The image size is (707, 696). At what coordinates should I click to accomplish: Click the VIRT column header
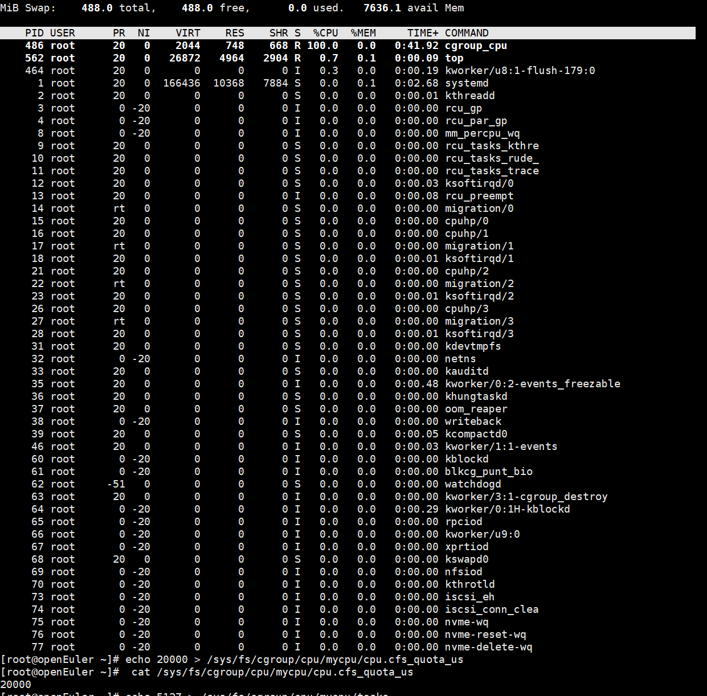tap(188, 33)
